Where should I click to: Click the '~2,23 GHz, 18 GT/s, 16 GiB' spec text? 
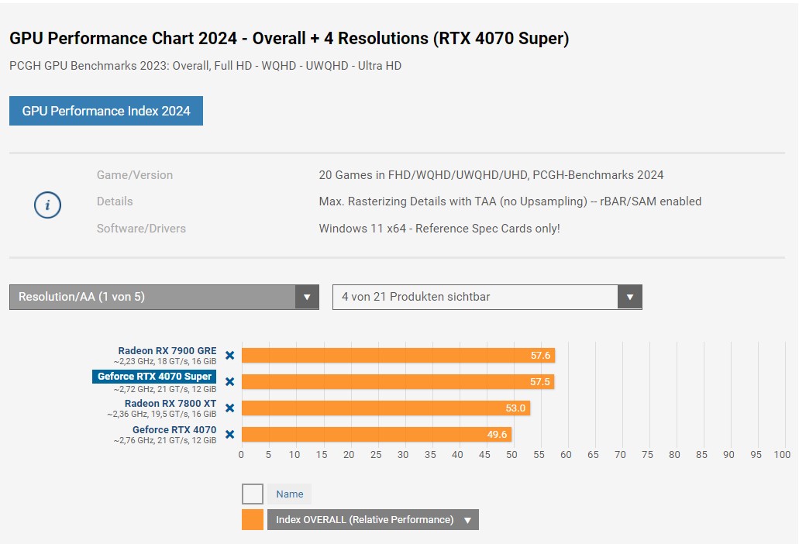[165, 362]
